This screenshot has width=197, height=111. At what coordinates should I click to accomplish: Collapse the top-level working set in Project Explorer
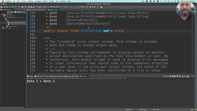[x=1, y=14]
